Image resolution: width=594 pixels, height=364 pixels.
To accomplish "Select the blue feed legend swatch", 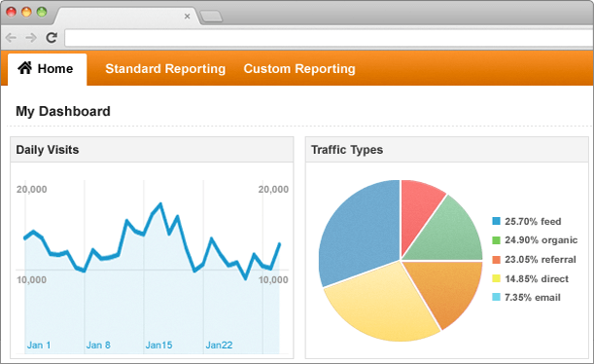I will point(496,221).
